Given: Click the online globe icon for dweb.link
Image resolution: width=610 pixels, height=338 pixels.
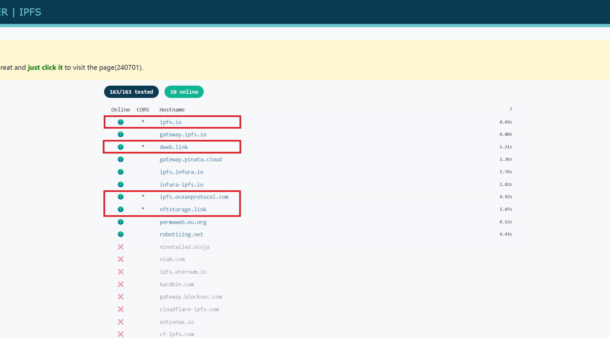Looking at the screenshot, I should tap(121, 147).
